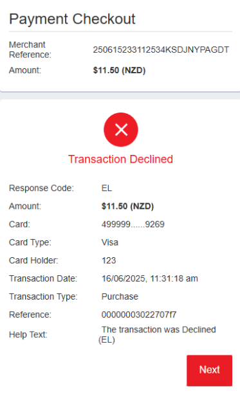Click the red declined X icon

click(121, 129)
